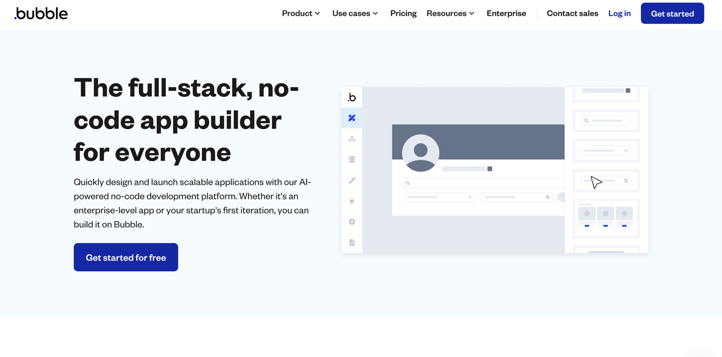The height and width of the screenshot is (357, 722).
Task: Click the dropdown mockup in the illustration's right panel
Action: tap(606, 150)
